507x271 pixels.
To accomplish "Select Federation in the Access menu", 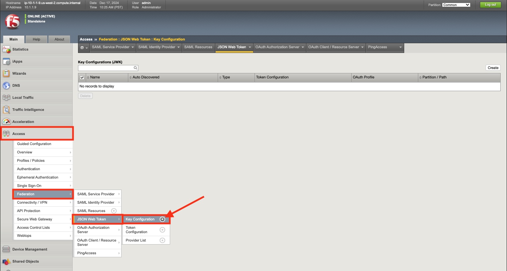I will (43, 194).
